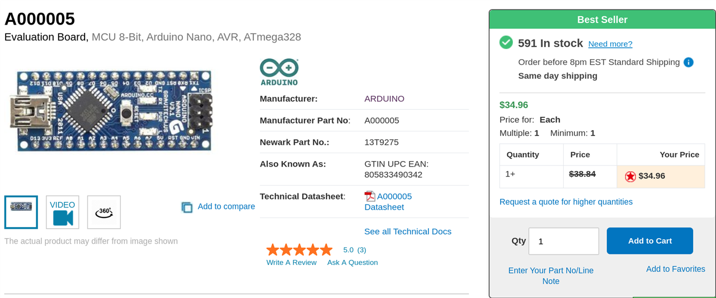Click Ask A Question link
716x298 pixels.
tap(352, 263)
